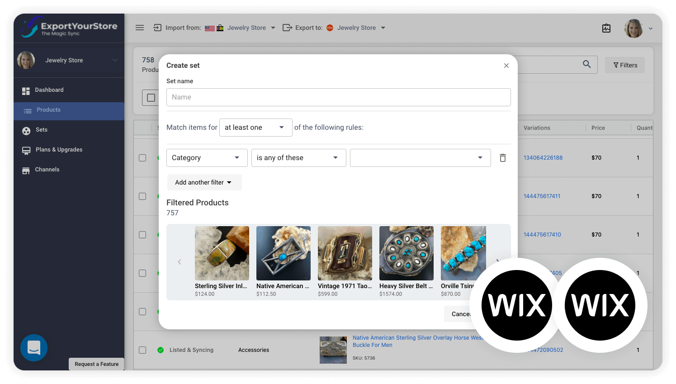676x384 pixels.
Task: Open the 'at least one' match dropdown
Action: (255, 127)
